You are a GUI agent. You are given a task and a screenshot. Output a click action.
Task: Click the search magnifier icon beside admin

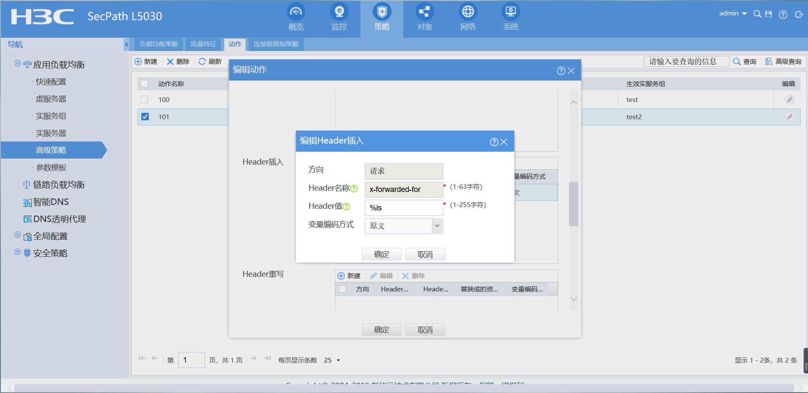tap(757, 14)
